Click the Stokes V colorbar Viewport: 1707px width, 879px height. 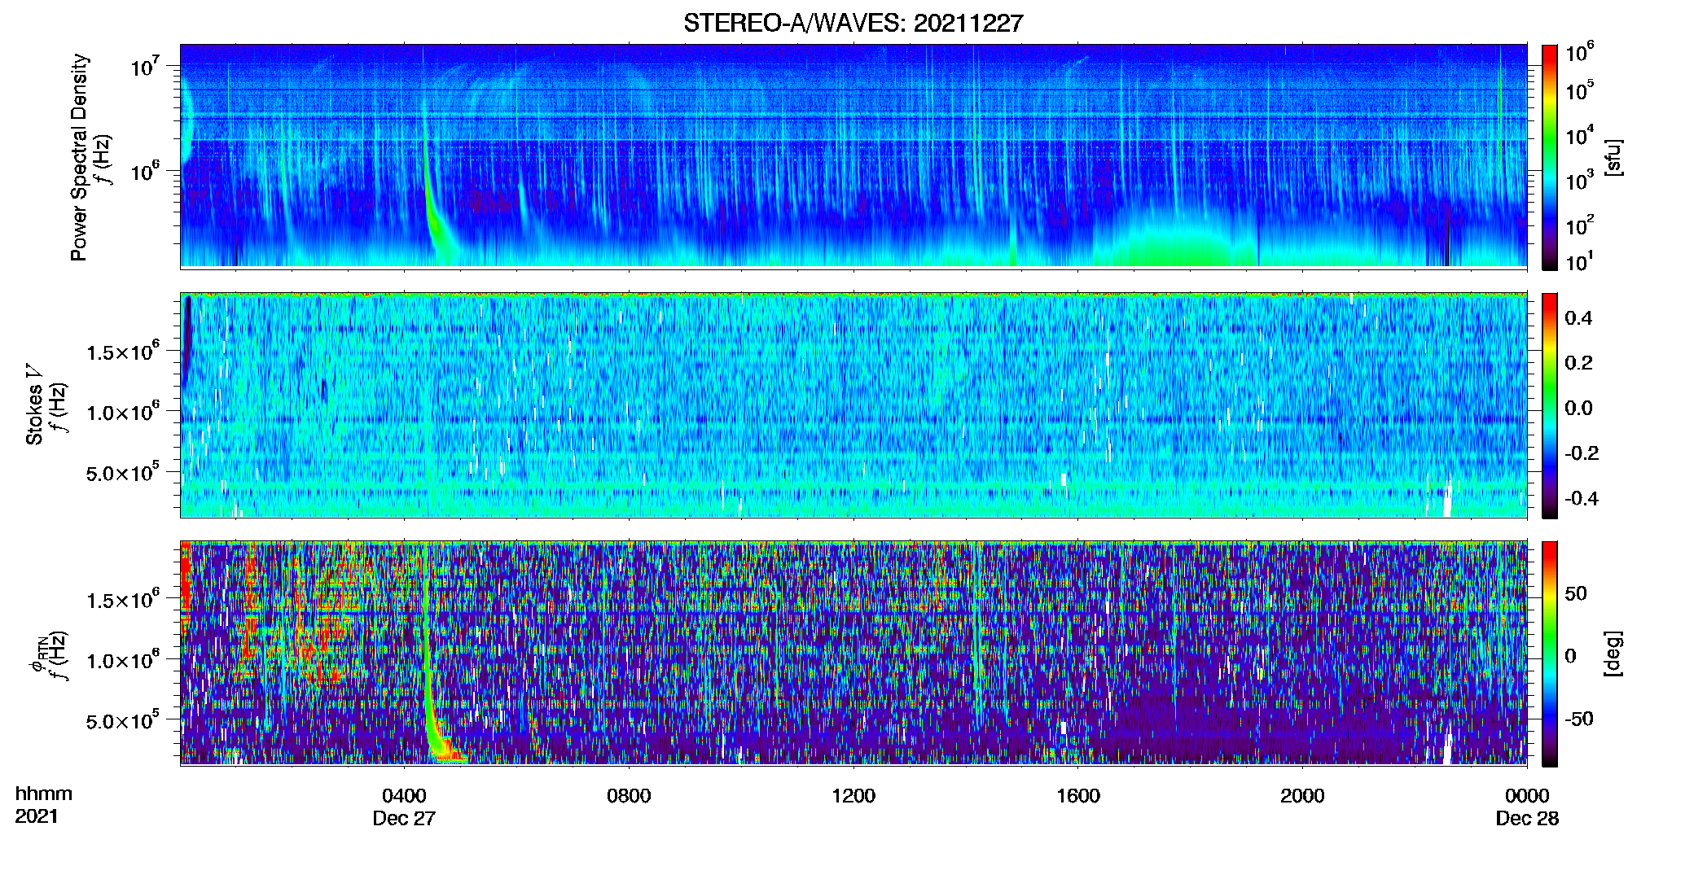click(1550, 405)
